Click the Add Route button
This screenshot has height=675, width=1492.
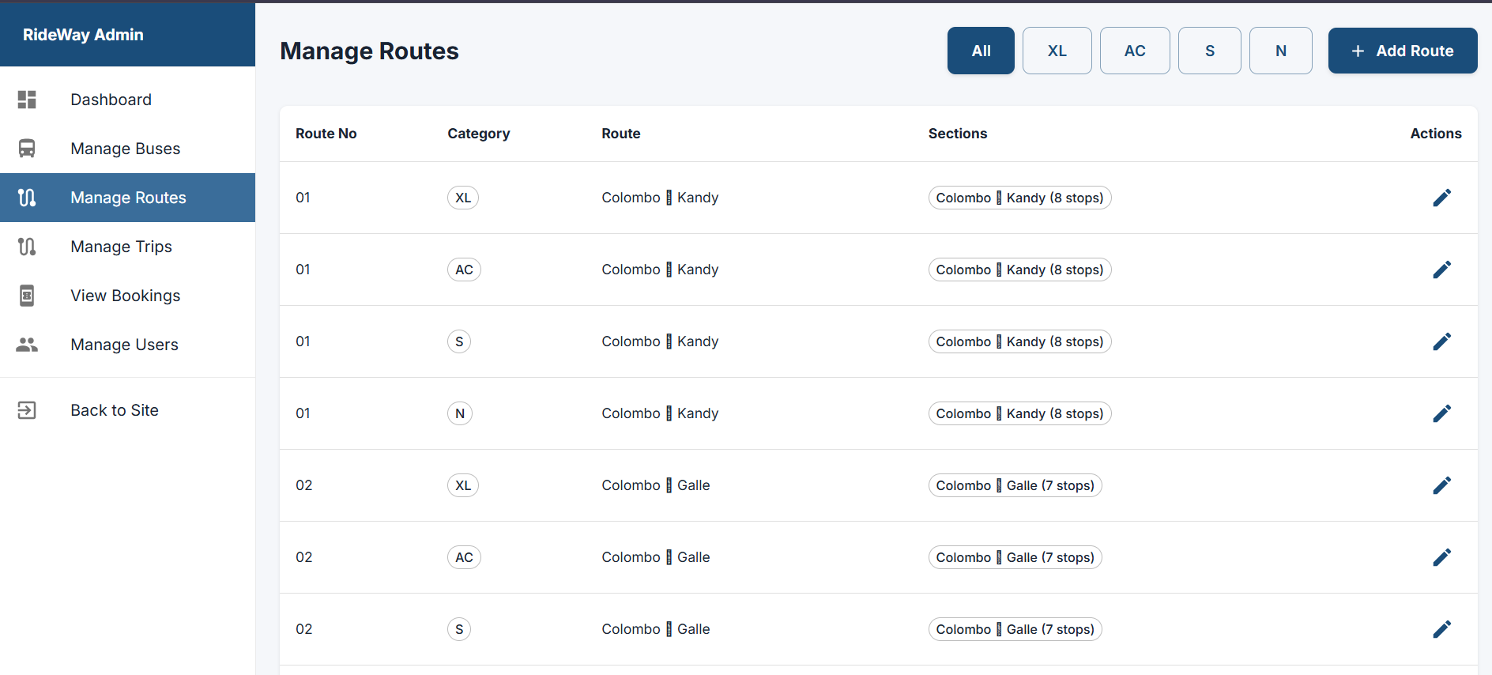point(1403,51)
